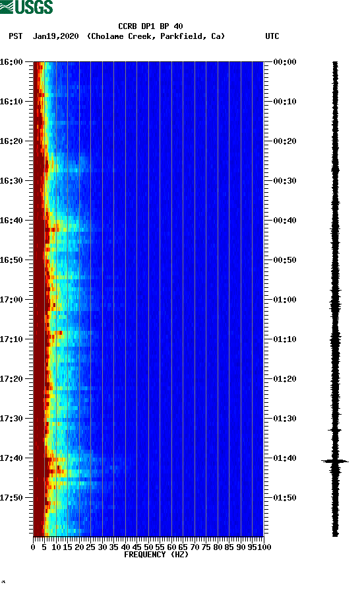Image resolution: width=364 pixels, height=589 pixels.
Task: Click the '01:40' UTC time label
Action: tap(285, 458)
